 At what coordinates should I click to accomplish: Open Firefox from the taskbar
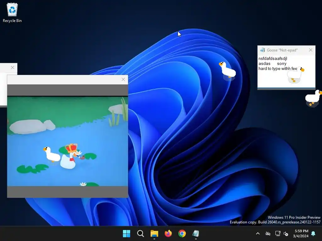pyautogui.click(x=168, y=233)
